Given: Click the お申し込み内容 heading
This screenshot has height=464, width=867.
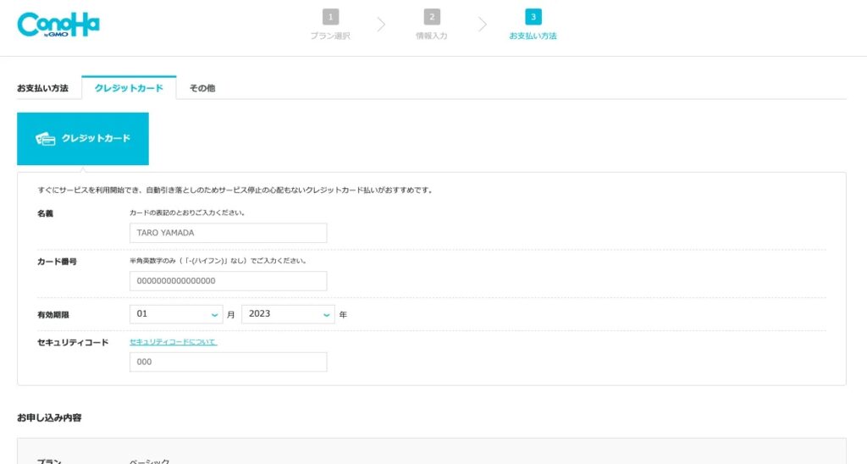Looking at the screenshot, I should (49, 417).
